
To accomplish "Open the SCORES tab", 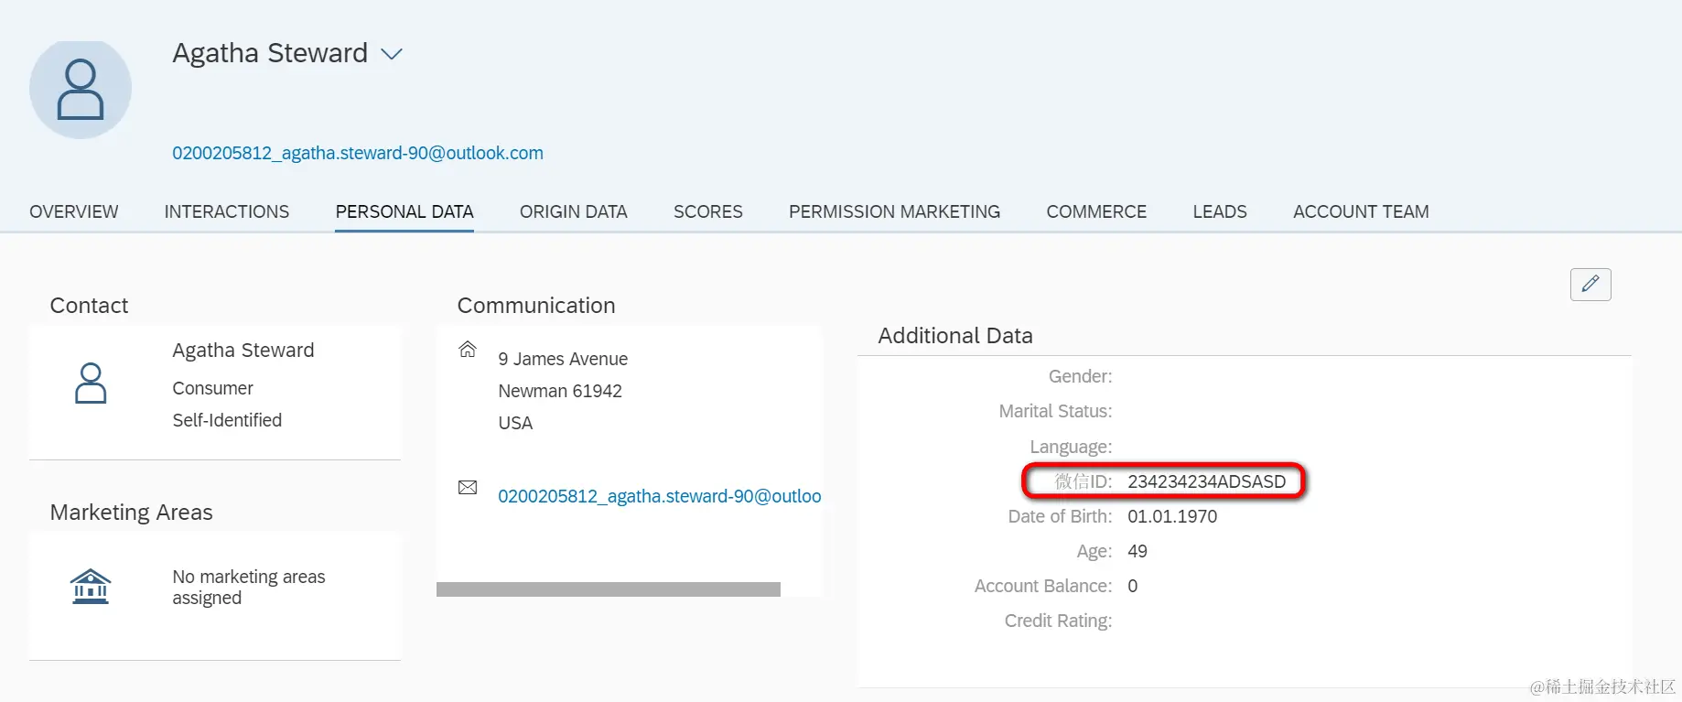I will point(708,211).
